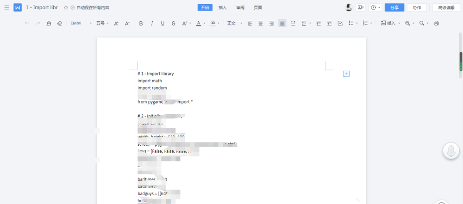Screen dimensions: 463x204
Task: Increase font size with A+ icon
Action: coord(116,23)
